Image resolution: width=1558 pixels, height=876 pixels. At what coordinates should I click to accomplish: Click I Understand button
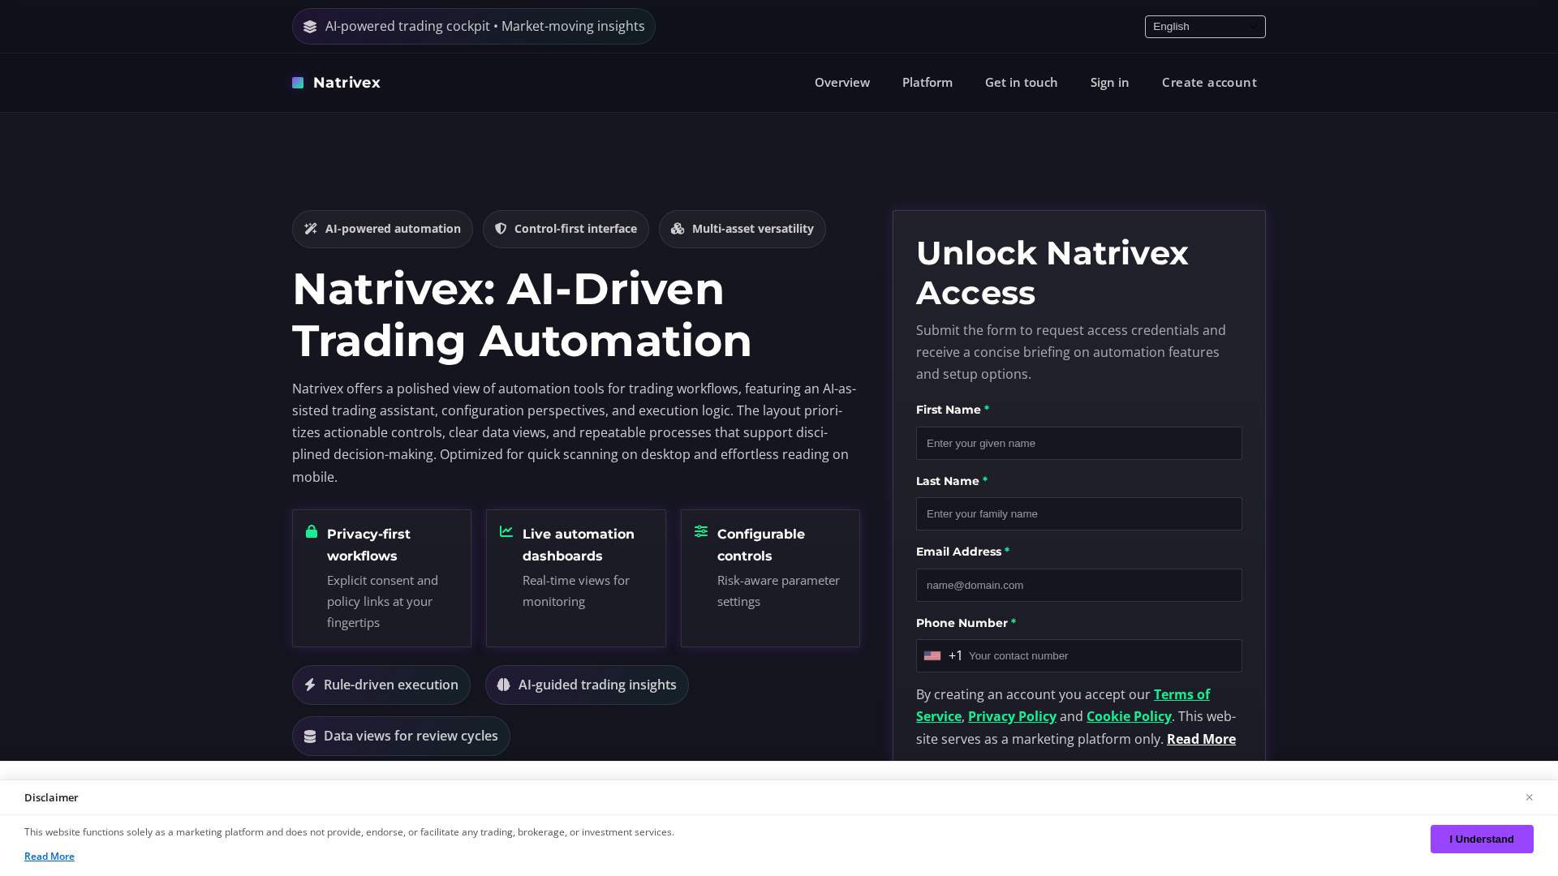tap(1482, 839)
